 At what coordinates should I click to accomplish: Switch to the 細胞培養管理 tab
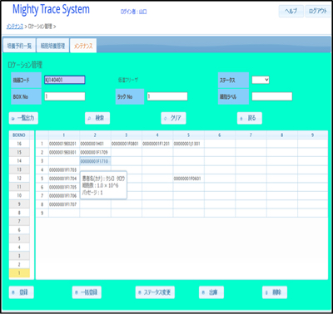coord(52,46)
